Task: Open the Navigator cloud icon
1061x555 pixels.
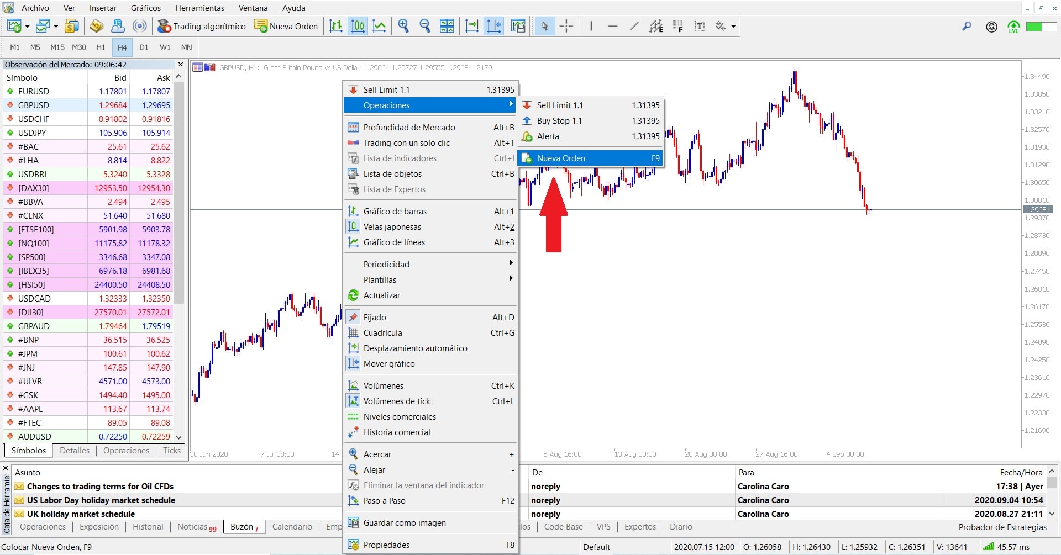Action: tap(118, 26)
